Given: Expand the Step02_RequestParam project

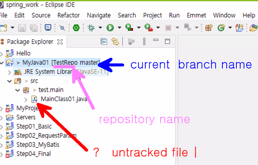Looking at the screenshot, I should pyautogui.click(x=1, y=136).
